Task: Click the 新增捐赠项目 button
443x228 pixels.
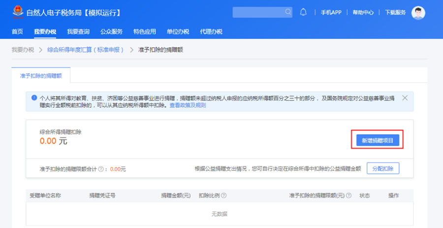Action: pos(377,141)
